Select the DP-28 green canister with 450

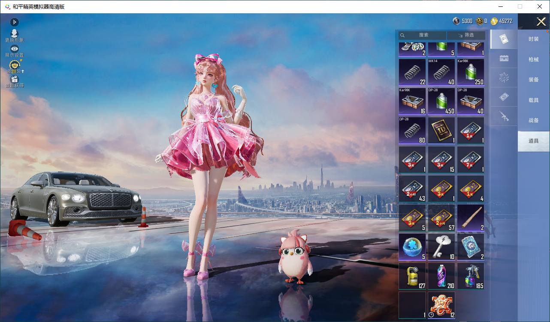441,101
